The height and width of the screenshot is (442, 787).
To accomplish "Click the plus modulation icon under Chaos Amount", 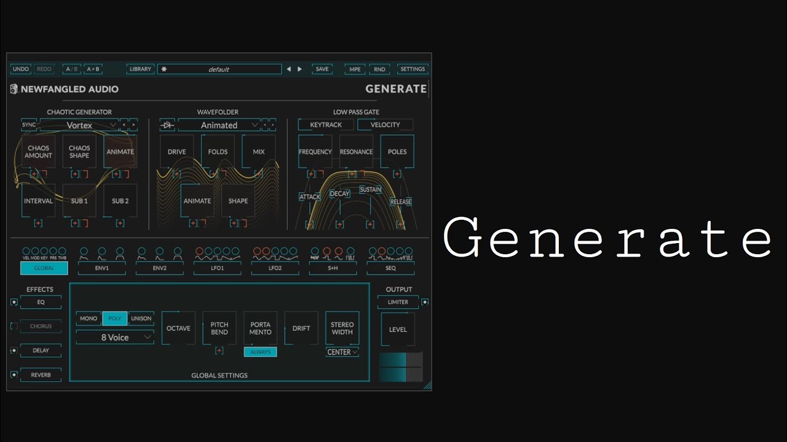I will (x=34, y=174).
